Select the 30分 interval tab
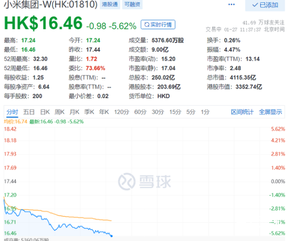291x241 pixels. pos(158,112)
